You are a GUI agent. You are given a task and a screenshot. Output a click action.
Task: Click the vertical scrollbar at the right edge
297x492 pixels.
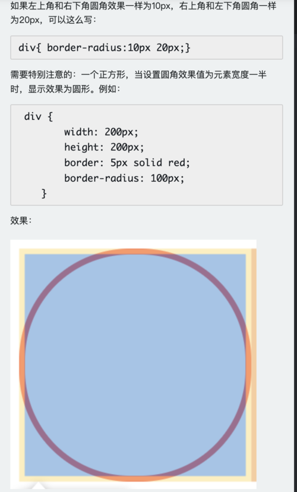pyautogui.click(x=295, y=246)
